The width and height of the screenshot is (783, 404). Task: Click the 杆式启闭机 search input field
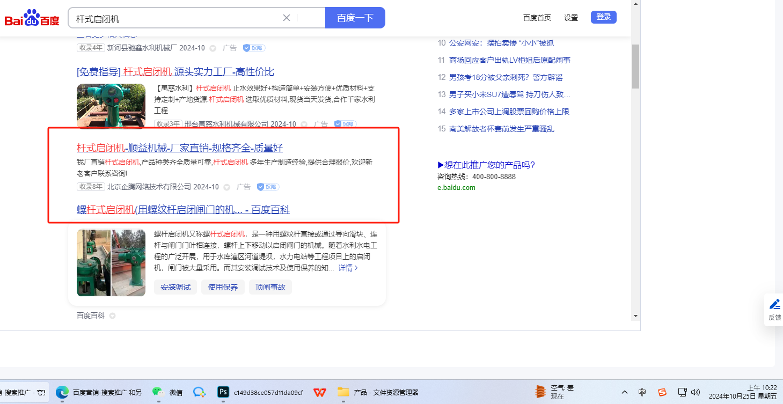177,18
